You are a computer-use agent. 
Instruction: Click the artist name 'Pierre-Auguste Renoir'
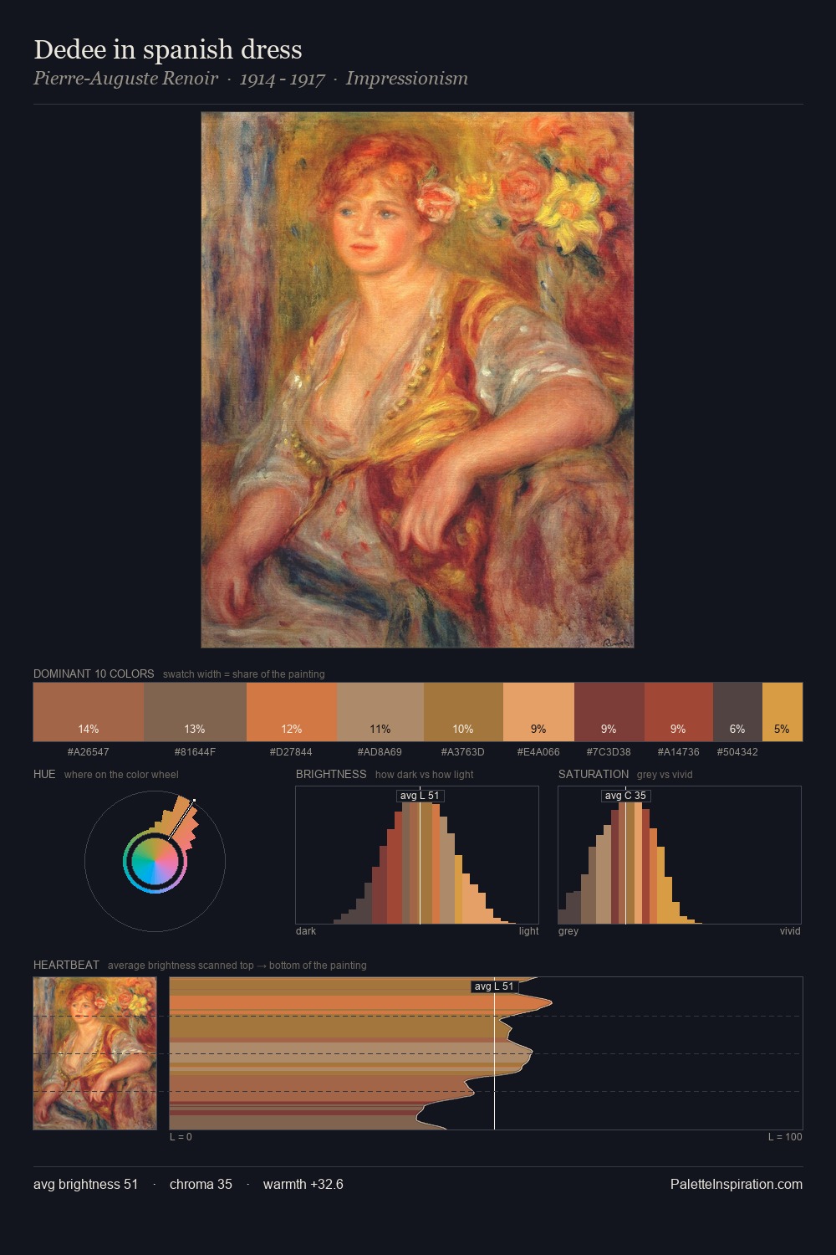(125, 79)
